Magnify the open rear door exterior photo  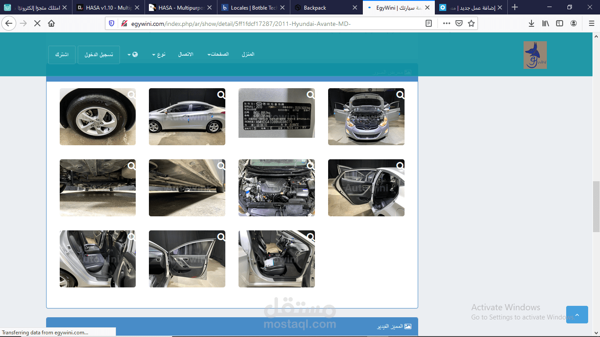point(401,165)
